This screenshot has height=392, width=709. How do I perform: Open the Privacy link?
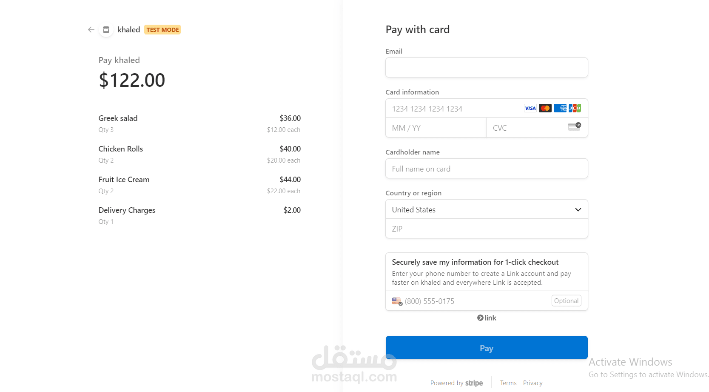533,383
